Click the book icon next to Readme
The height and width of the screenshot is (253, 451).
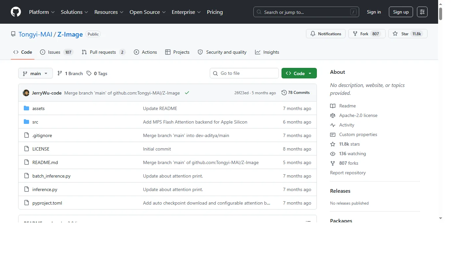(x=333, y=106)
